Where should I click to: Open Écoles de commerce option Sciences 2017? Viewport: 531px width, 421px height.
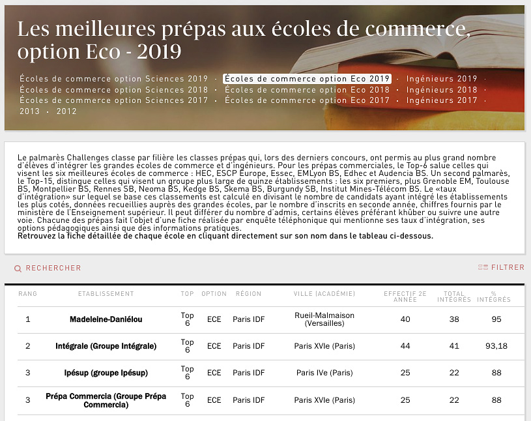point(113,100)
